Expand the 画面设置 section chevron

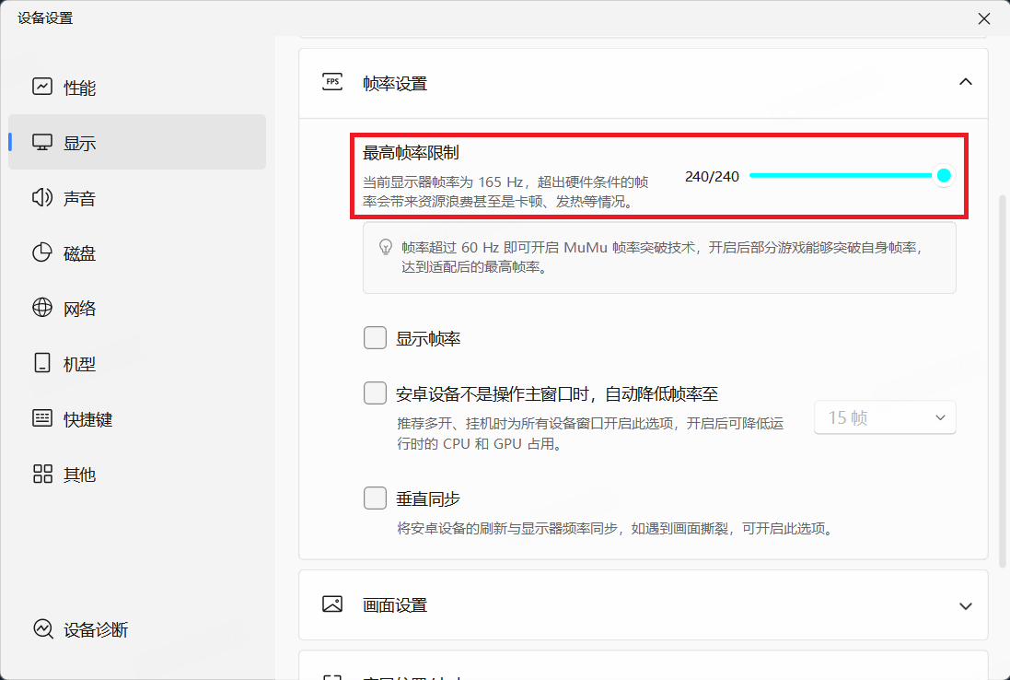tap(965, 605)
